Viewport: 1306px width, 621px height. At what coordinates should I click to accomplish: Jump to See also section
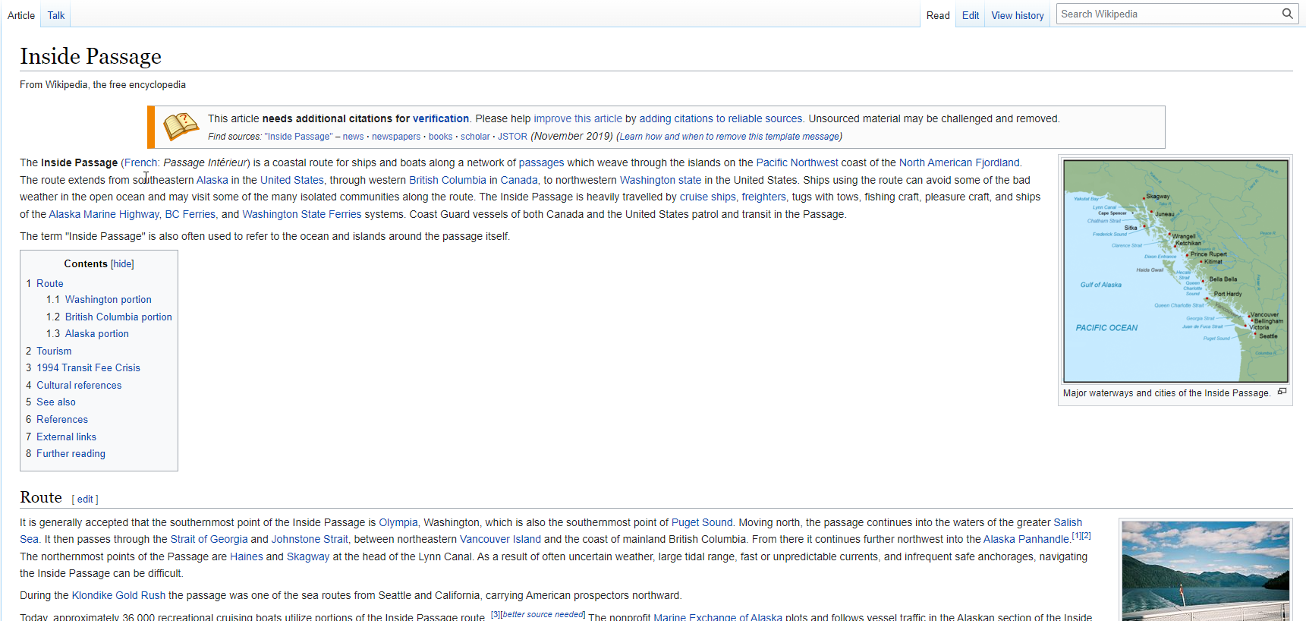pos(56,402)
